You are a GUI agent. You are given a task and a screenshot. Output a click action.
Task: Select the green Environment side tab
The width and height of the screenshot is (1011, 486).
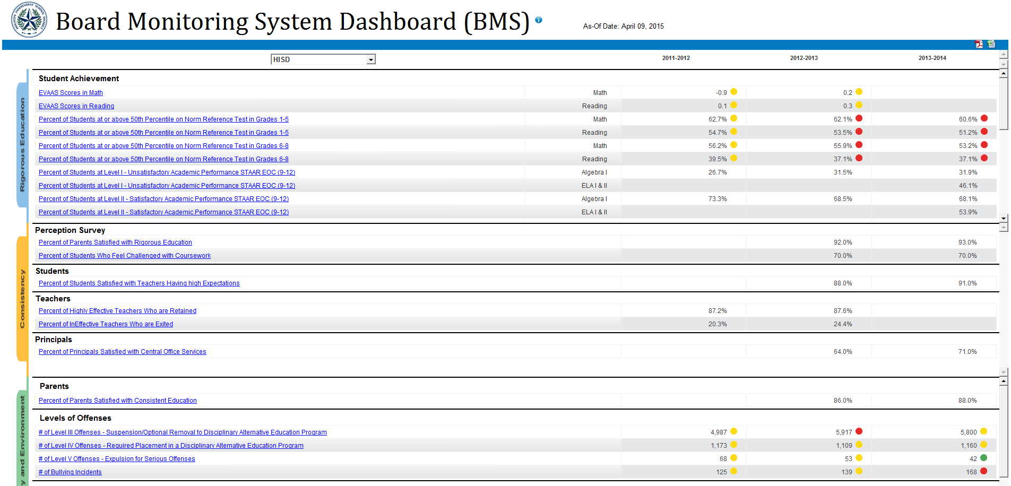pos(22,438)
